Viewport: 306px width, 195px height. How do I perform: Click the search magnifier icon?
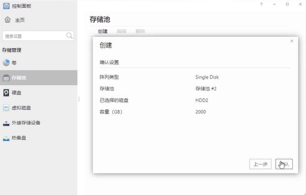tap(70, 36)
